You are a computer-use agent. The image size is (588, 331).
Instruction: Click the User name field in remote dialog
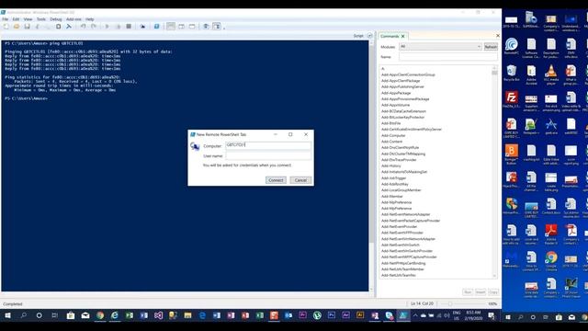tap(268, 155)
